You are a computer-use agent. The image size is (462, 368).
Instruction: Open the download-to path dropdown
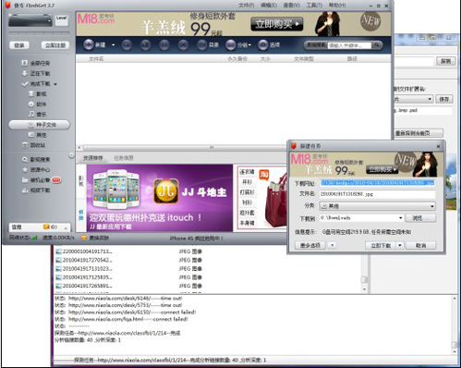point(400,218)
